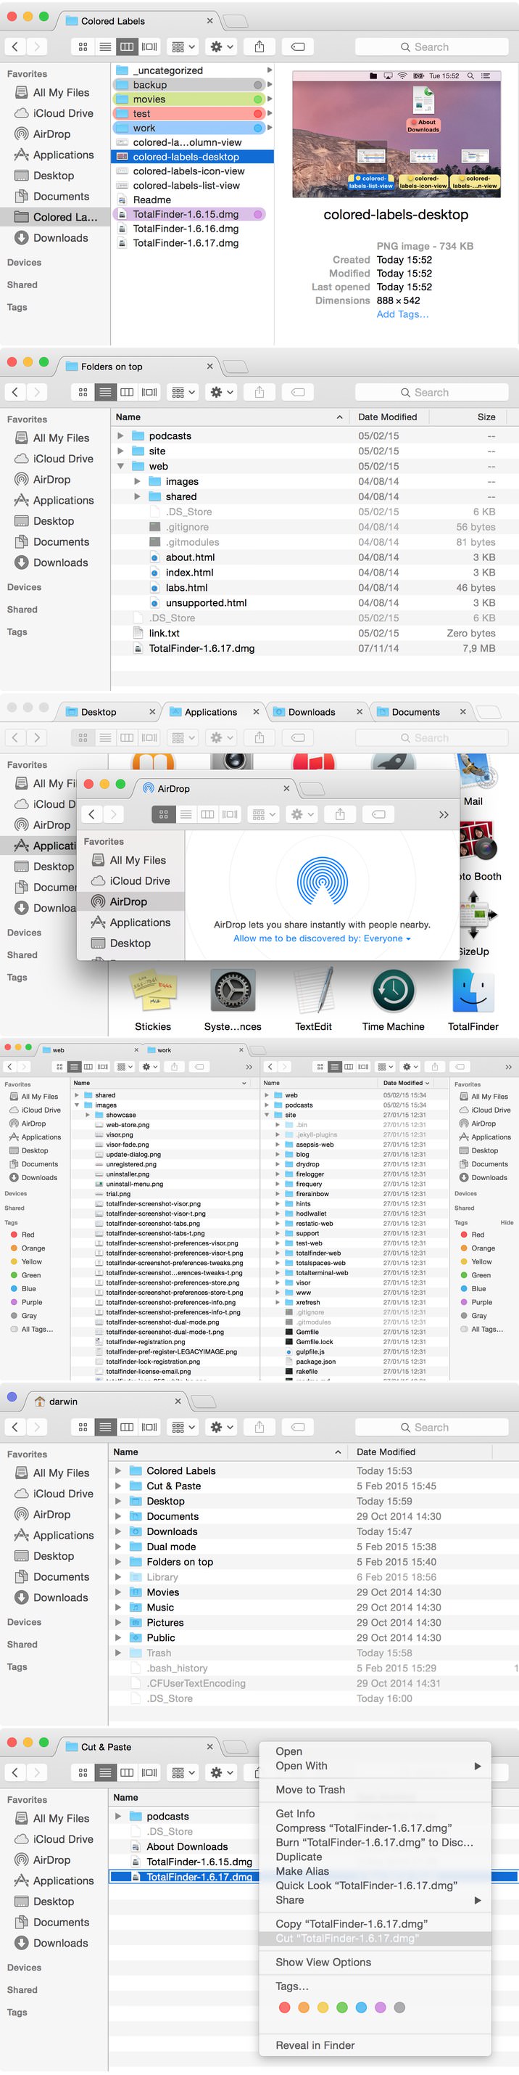The height and width of the screenshot is (2075, 519).
Task: Click Date Modified column header in darwin
Action: (386, 1452)
